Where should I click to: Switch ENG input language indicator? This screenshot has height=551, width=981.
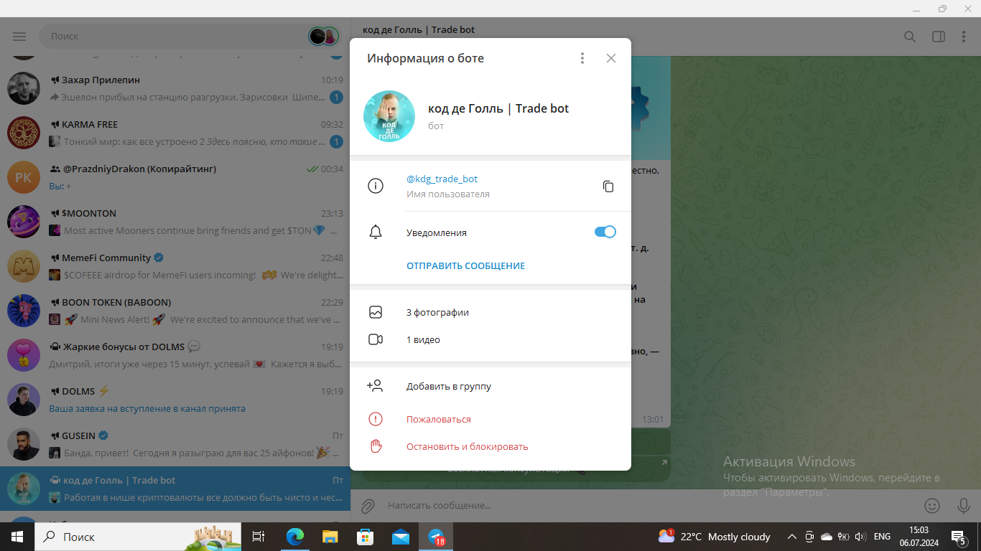882,537
